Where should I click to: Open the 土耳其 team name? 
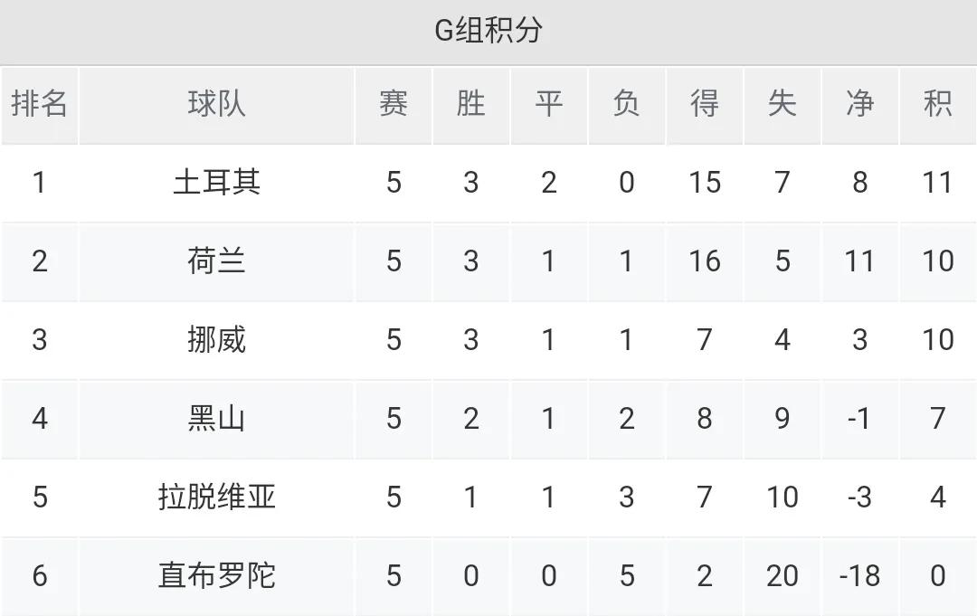[x=216, y=183]
